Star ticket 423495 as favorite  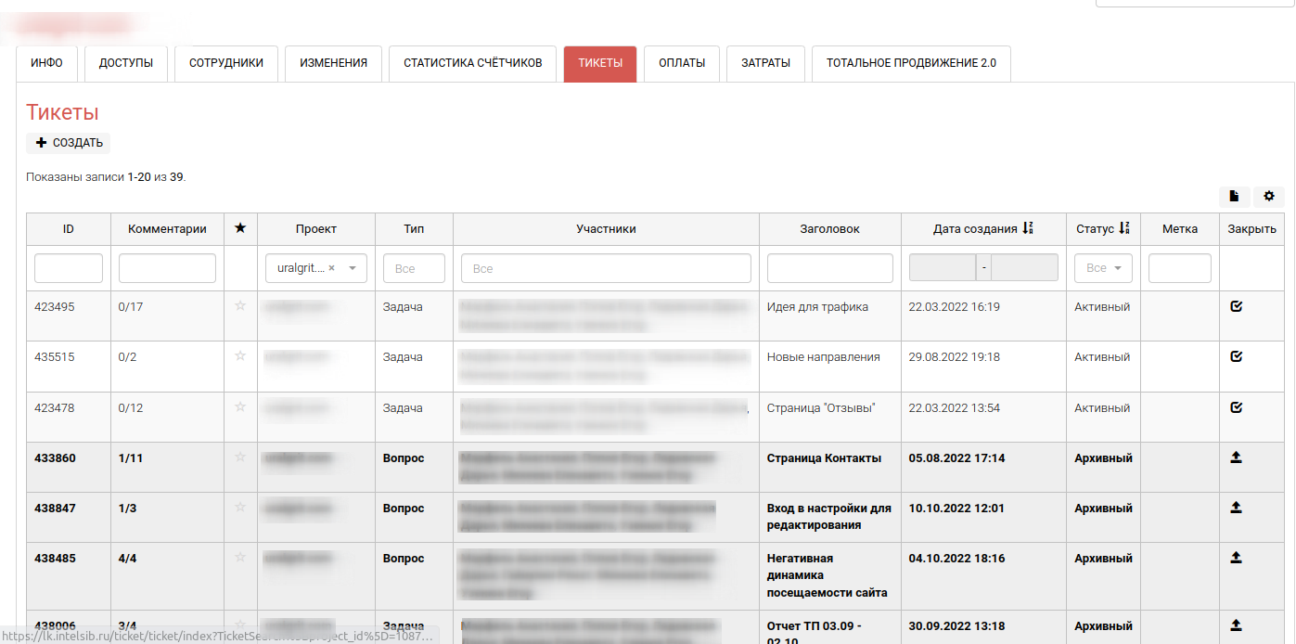click(x=240, y=306)
